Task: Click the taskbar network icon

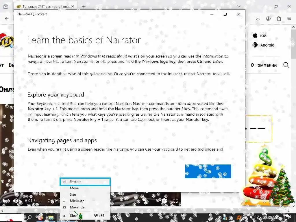Action: coord(253,218)
